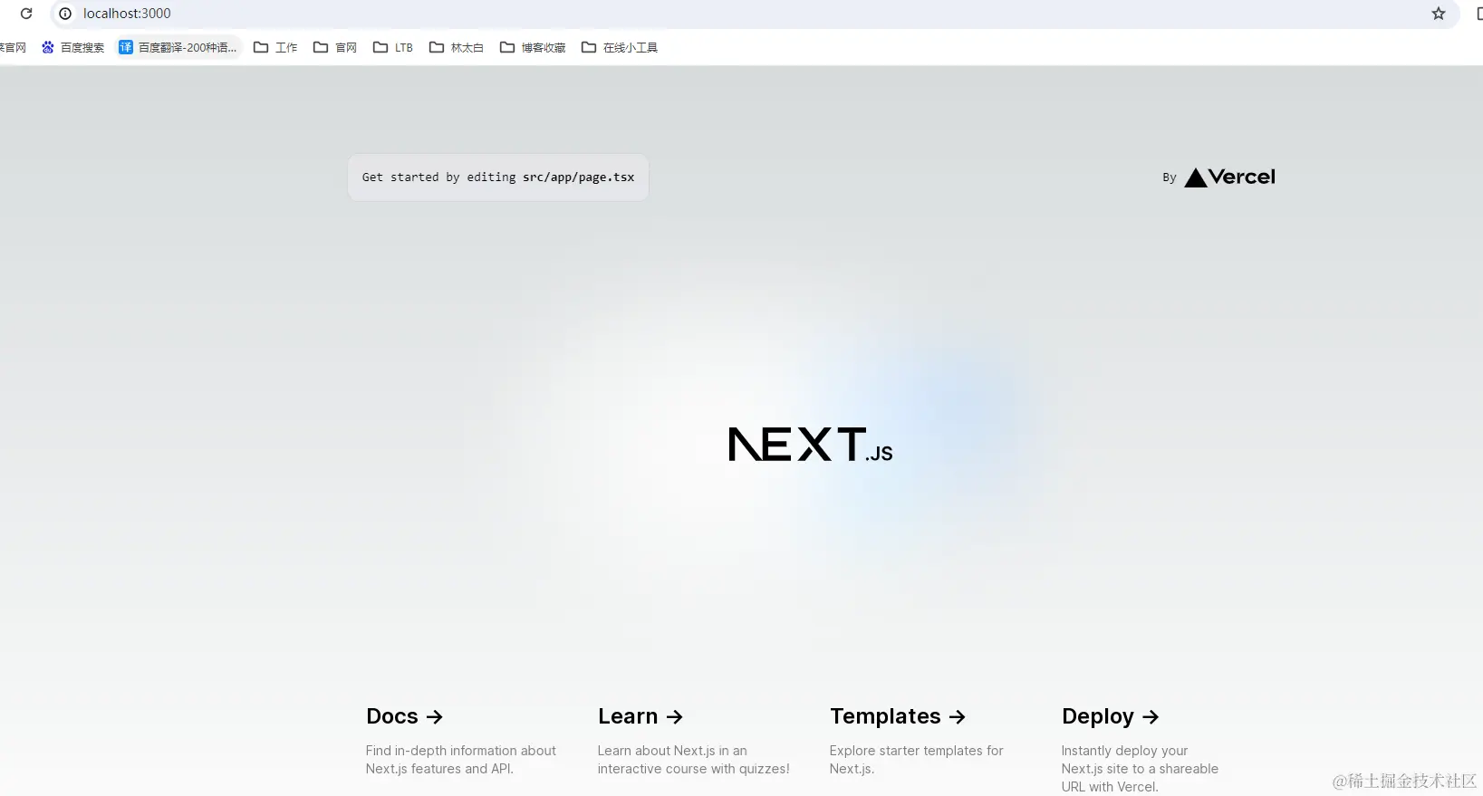Open the 百度翻译-200种语 bookmark

tap(178, 47)
